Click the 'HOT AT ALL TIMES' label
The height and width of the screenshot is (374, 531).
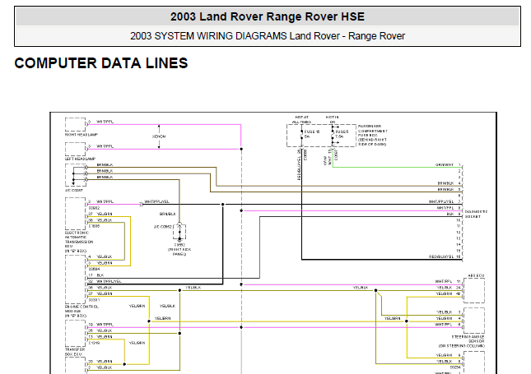click(x=301, y=120)
